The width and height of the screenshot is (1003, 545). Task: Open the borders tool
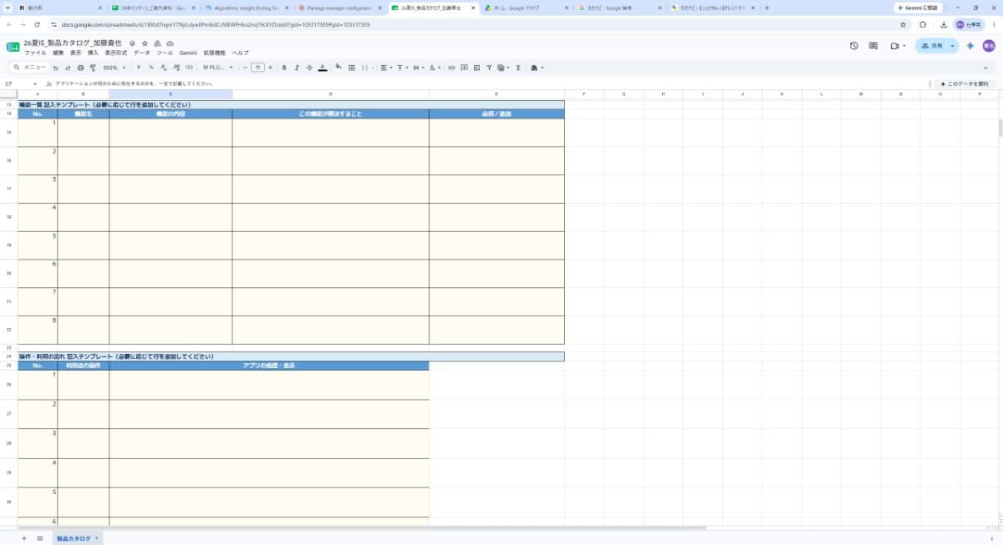click(x=352, y=68)
